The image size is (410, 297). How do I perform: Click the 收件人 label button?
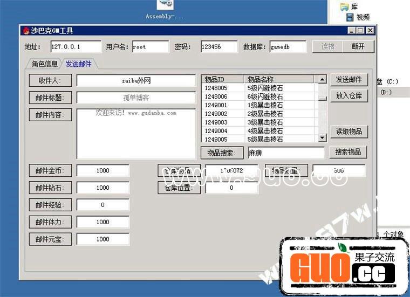pyautogui.click(x=50, y=80)
